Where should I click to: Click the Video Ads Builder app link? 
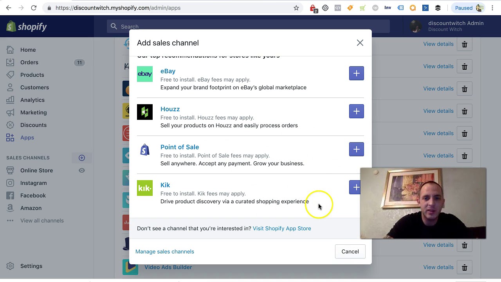pyautogui.click(x=168, y=267)
